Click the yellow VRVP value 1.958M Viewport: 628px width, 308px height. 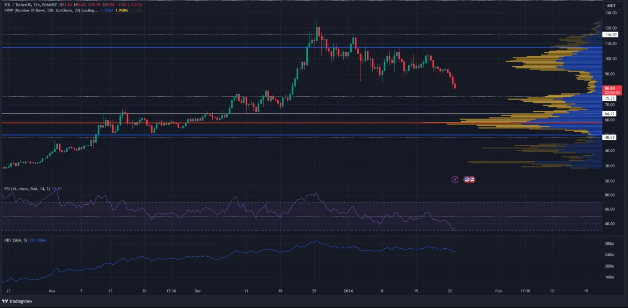(x=121, y=10)
